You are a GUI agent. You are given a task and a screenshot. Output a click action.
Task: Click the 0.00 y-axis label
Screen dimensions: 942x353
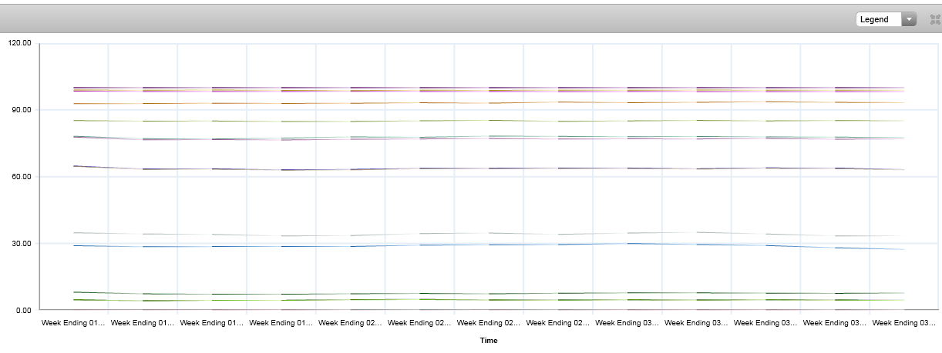pos(22,310)
